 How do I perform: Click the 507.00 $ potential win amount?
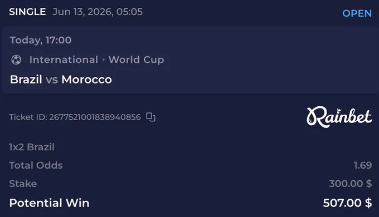click(x=347, y=203)
